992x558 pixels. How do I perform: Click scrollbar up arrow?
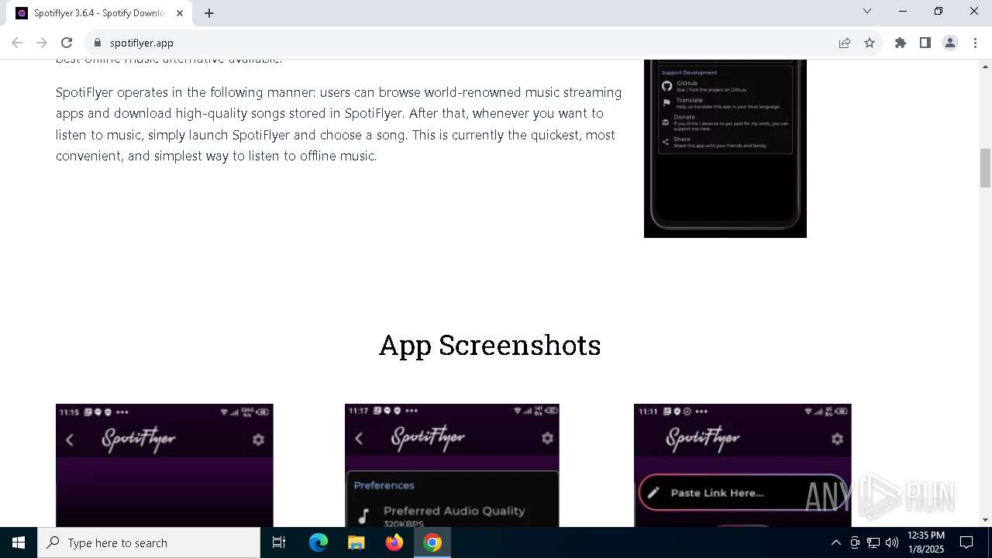point(985,66)
